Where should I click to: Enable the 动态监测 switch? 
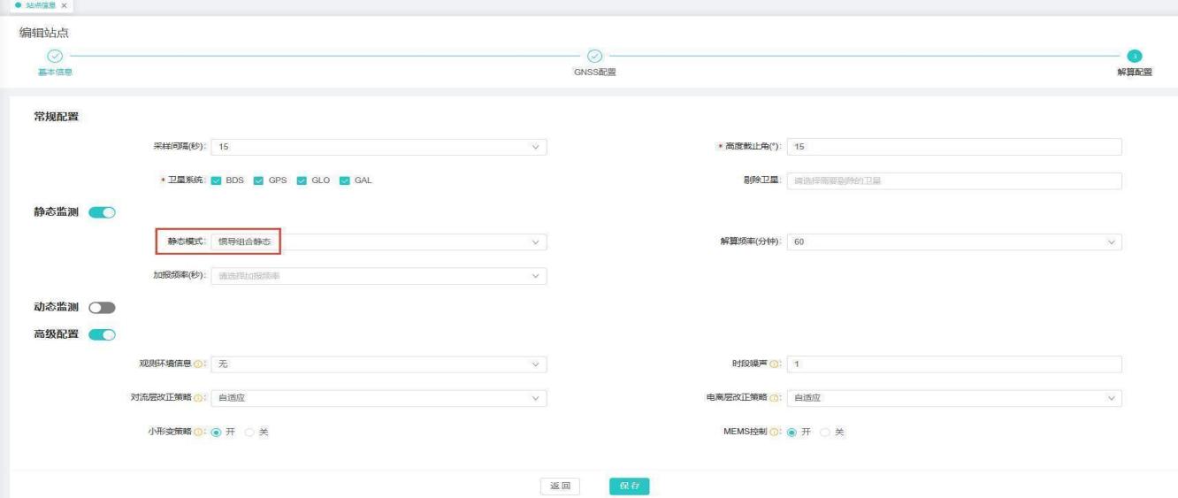click(x=103, y=307)
